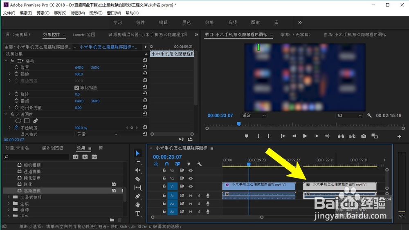This screenshot has height=230, width=409.
Task: Switch to 媒体浏览器 tab
Action: tap(52, 148)
